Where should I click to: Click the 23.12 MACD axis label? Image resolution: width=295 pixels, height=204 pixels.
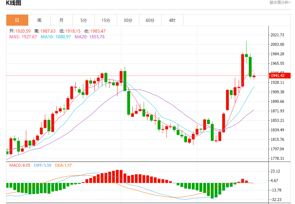pos(275,171)
